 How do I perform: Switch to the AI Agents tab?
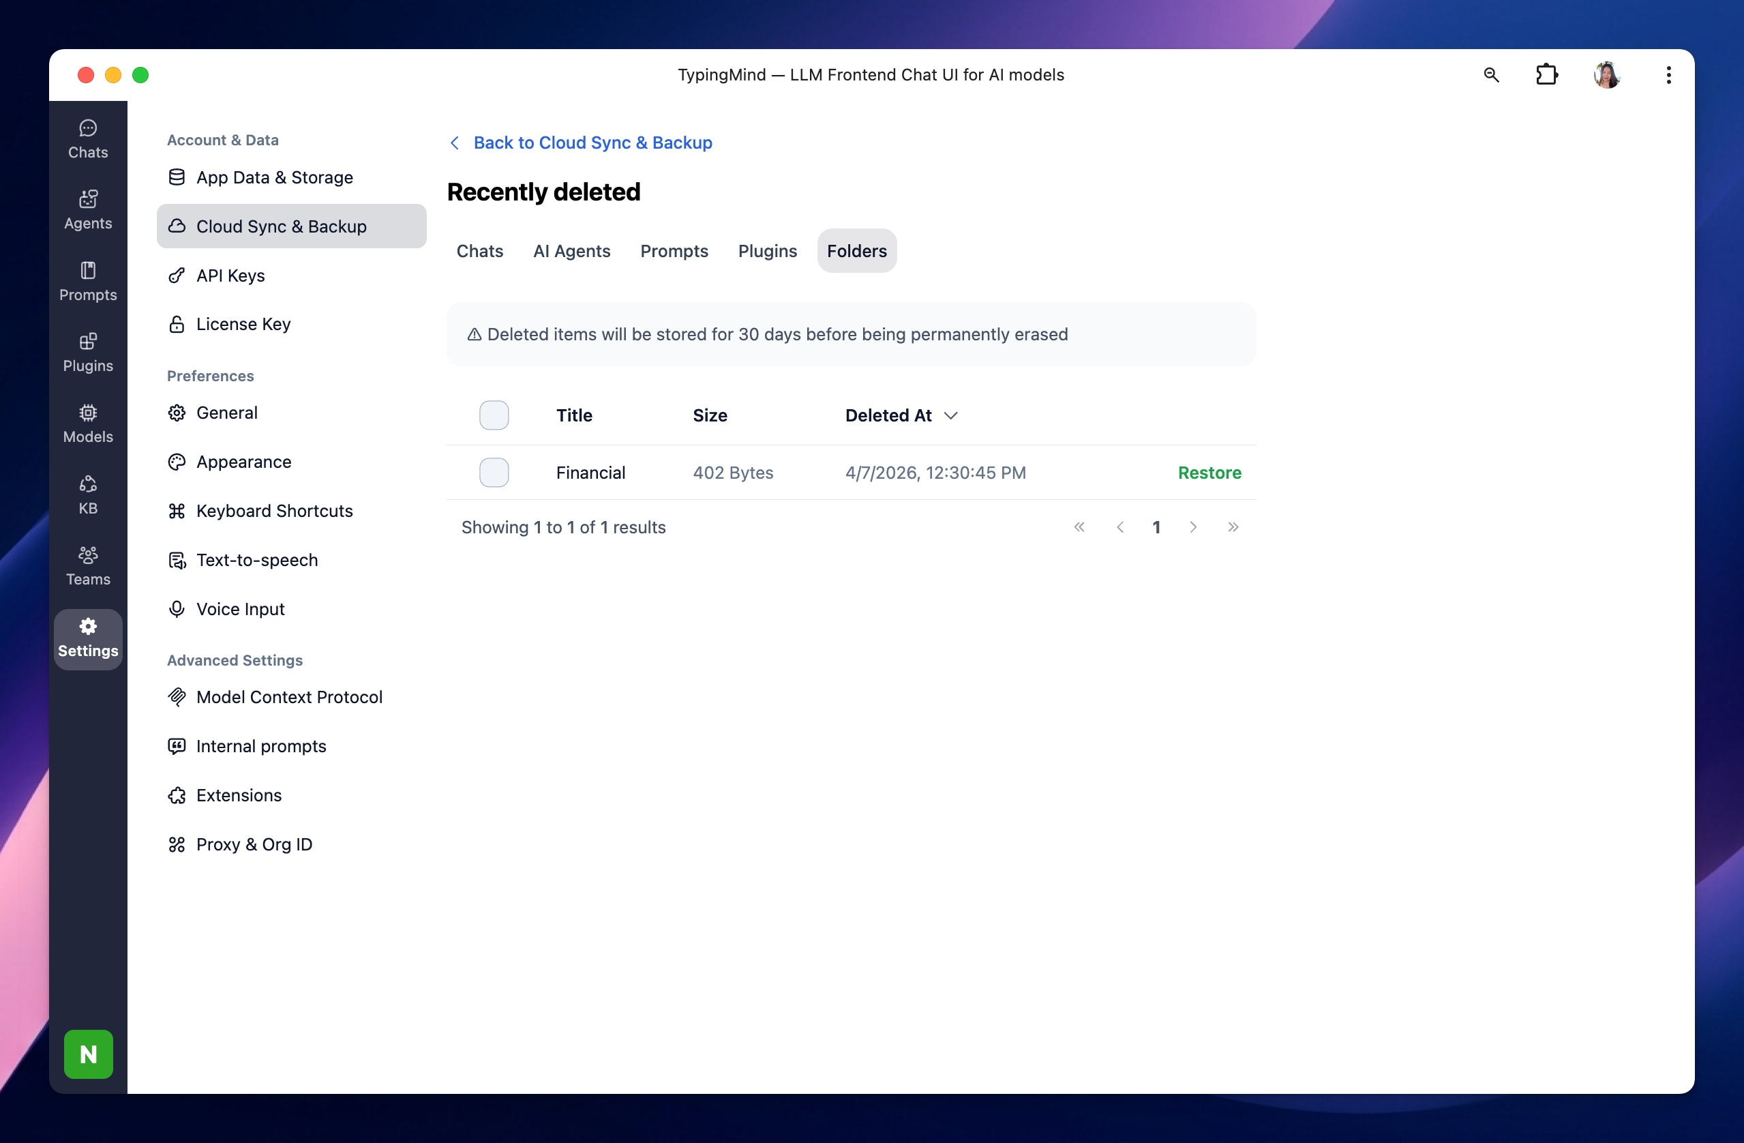(571, 251)
